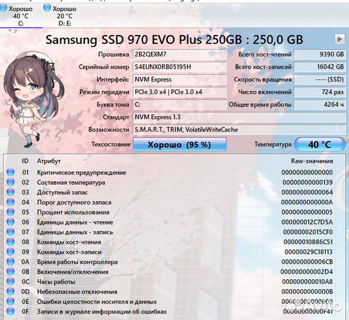Click status orb for attribute 0E
The height and width of the screenshot is (320, 349).
pyautogui.click(x=10, y=301)
